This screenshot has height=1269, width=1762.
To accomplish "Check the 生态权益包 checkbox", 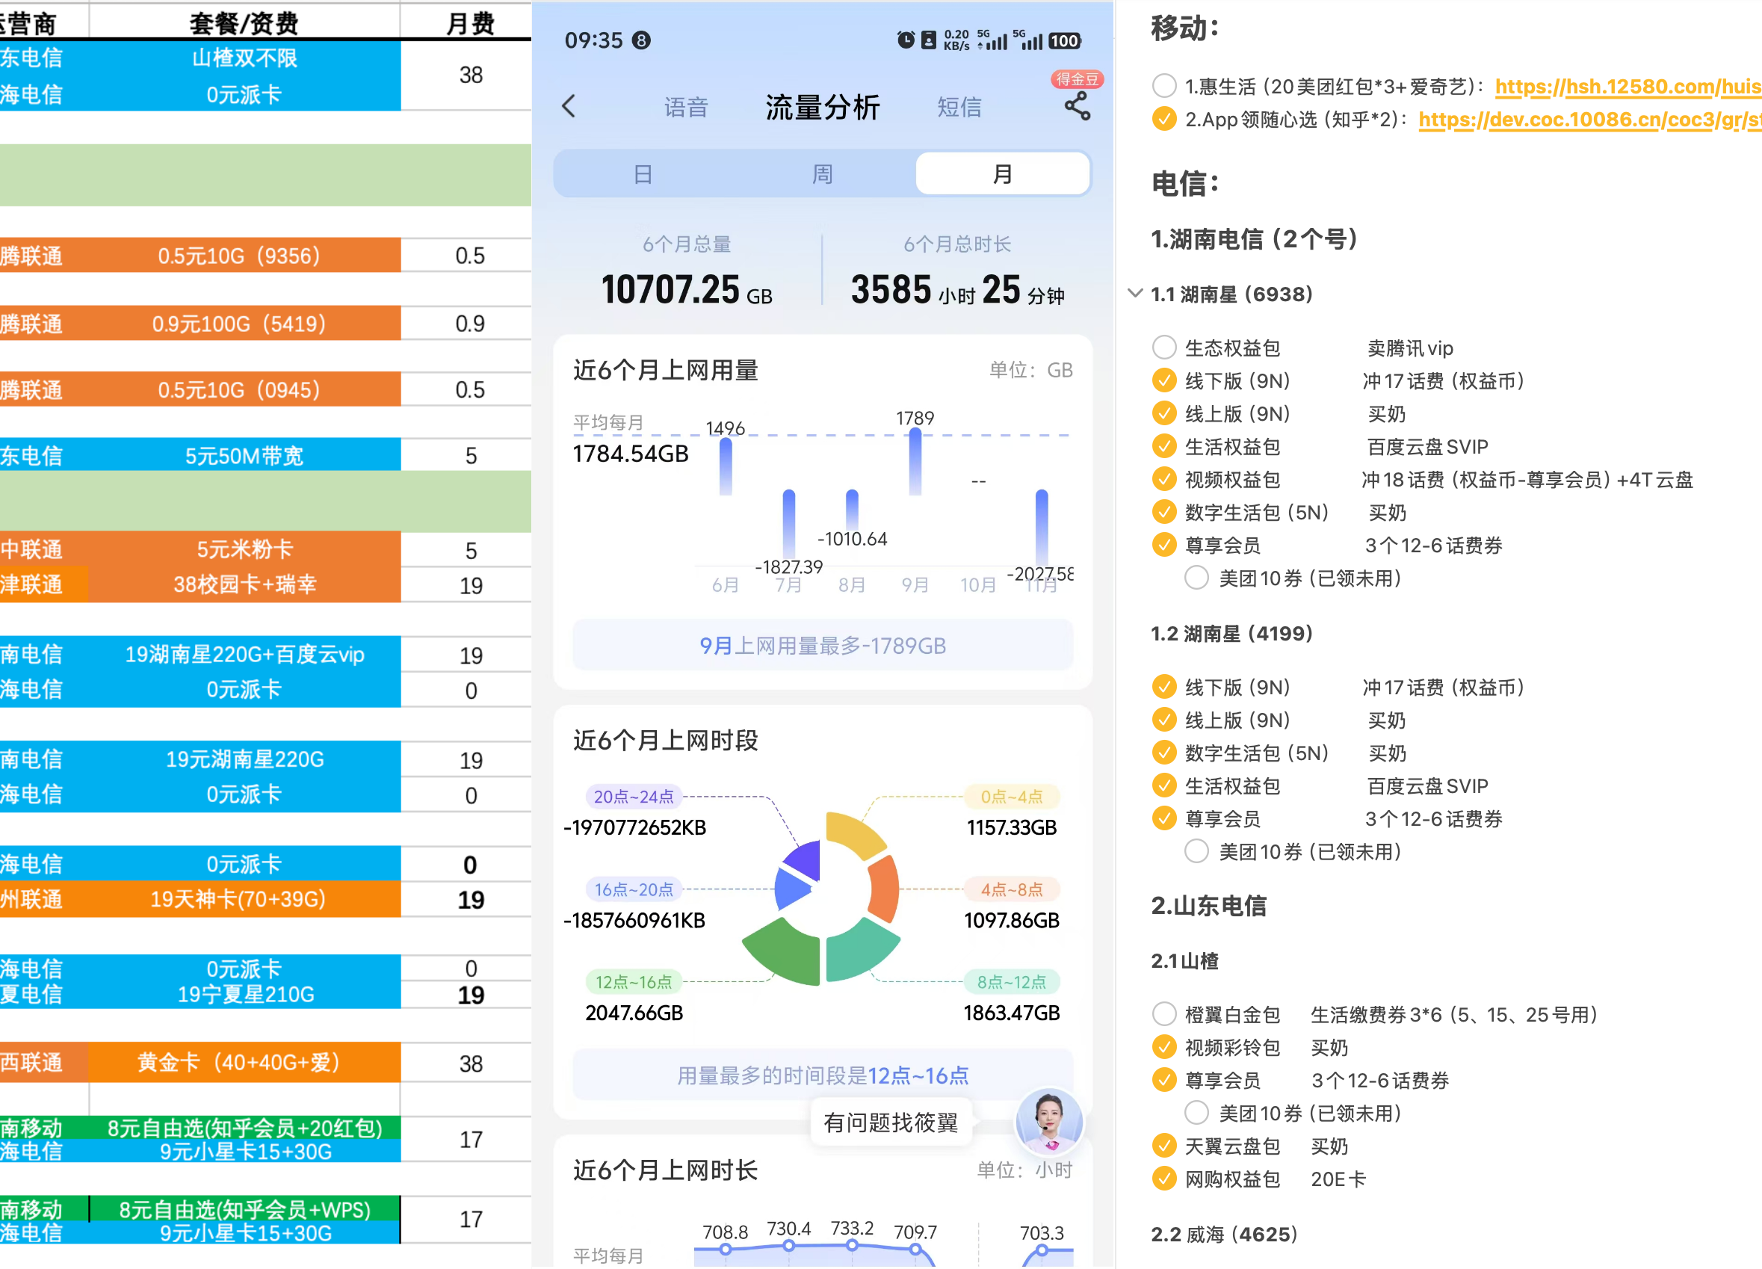I will pos(1163,348).
